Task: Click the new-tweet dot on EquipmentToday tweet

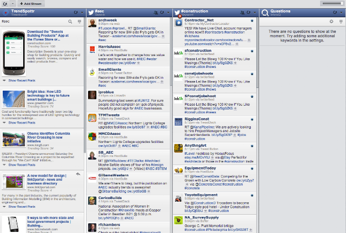Action: (x=252, y=169)
